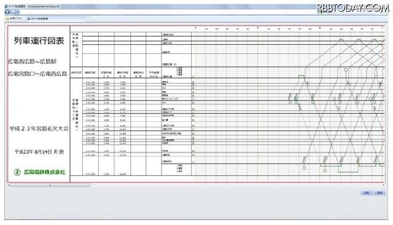Select the diagram management page tab

pyautogui.click(x=37, y=18)
